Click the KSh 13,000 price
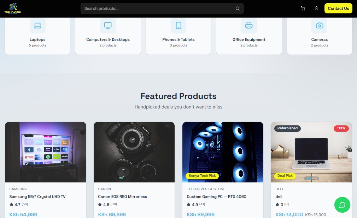Screen dimensions: 357x218 pos(289,214)
